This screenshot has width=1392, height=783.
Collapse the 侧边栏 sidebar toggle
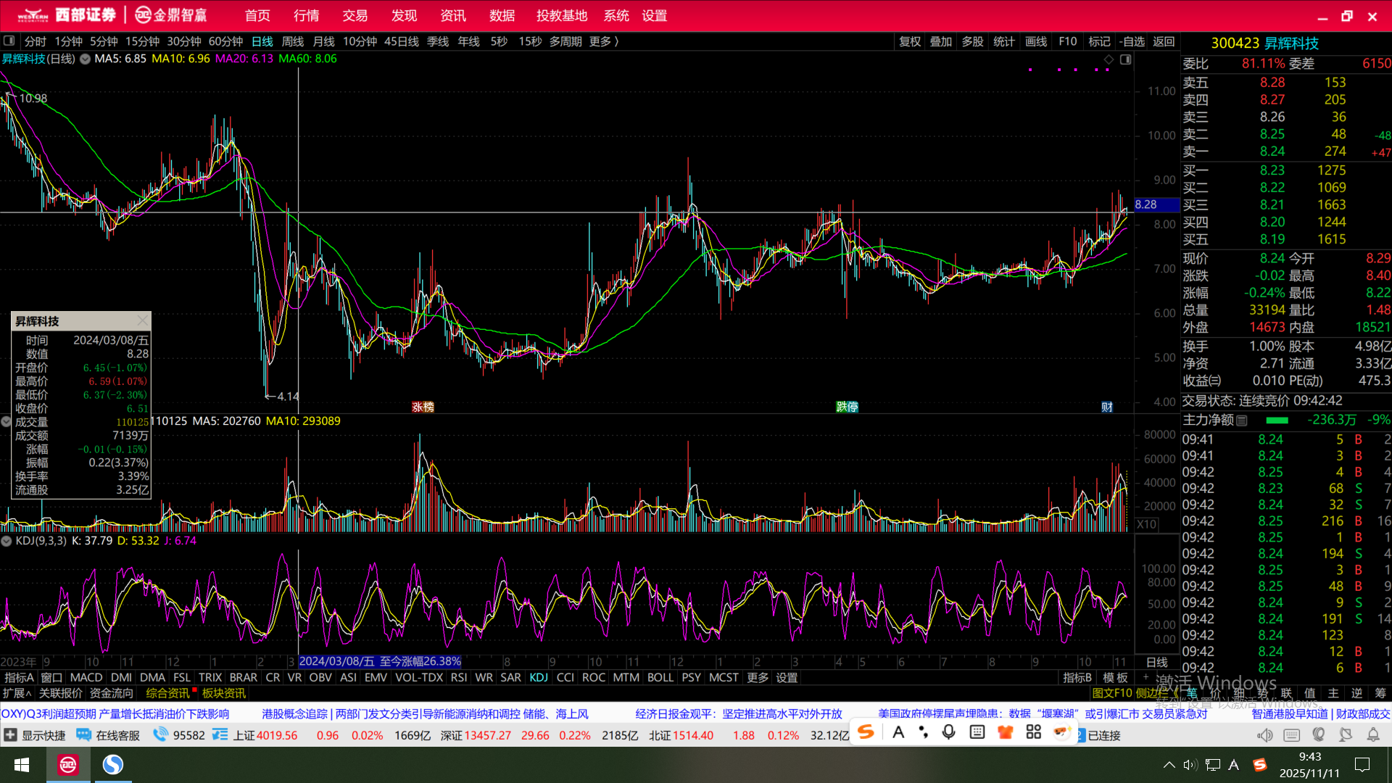[x=1157, y=693]
